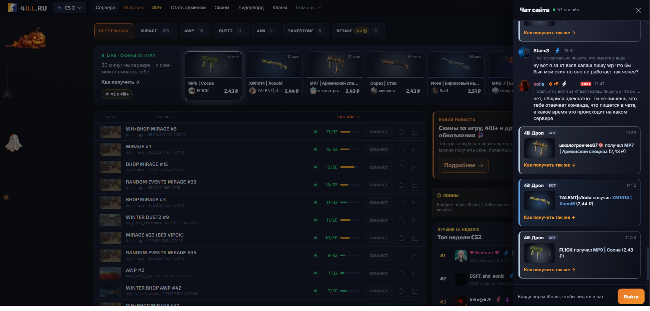Click Star<3 avatar in chat
Screen dimensions: 650x311
(x=524, y=52)
